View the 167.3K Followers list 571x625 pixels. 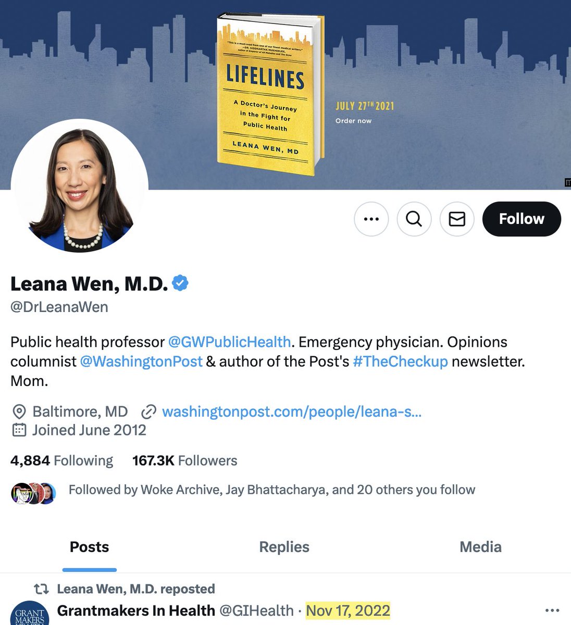(x=184, y=460)
